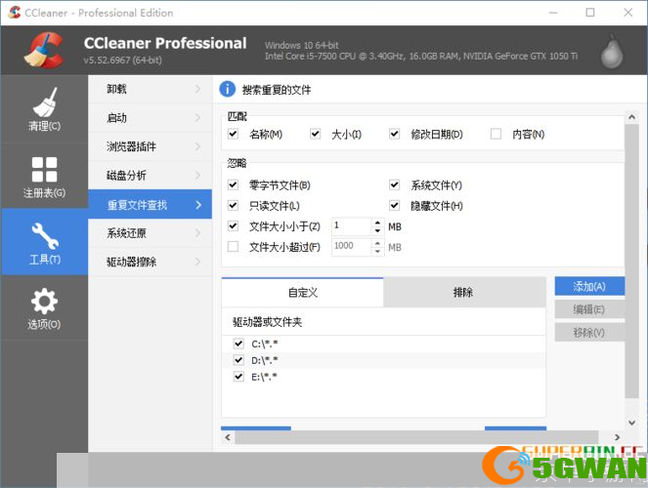Toggle the 修改日期(D) match checkbox
This screenshot has width=648, height=488.
pyautogui.click(x=395, y=134)
